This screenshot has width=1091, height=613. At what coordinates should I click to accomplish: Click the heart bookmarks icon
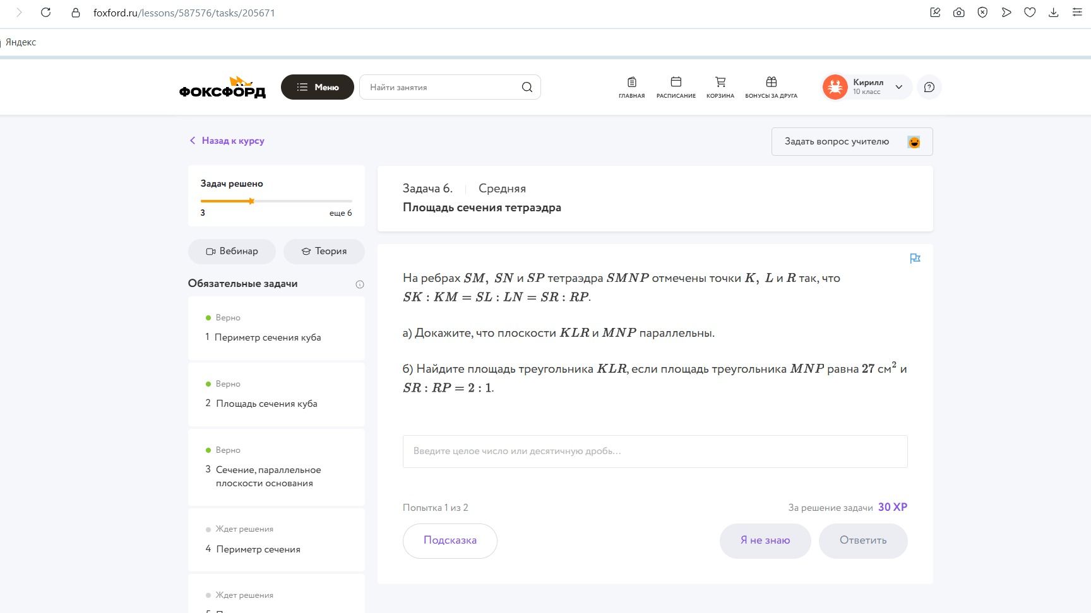tap(1030, 13)
